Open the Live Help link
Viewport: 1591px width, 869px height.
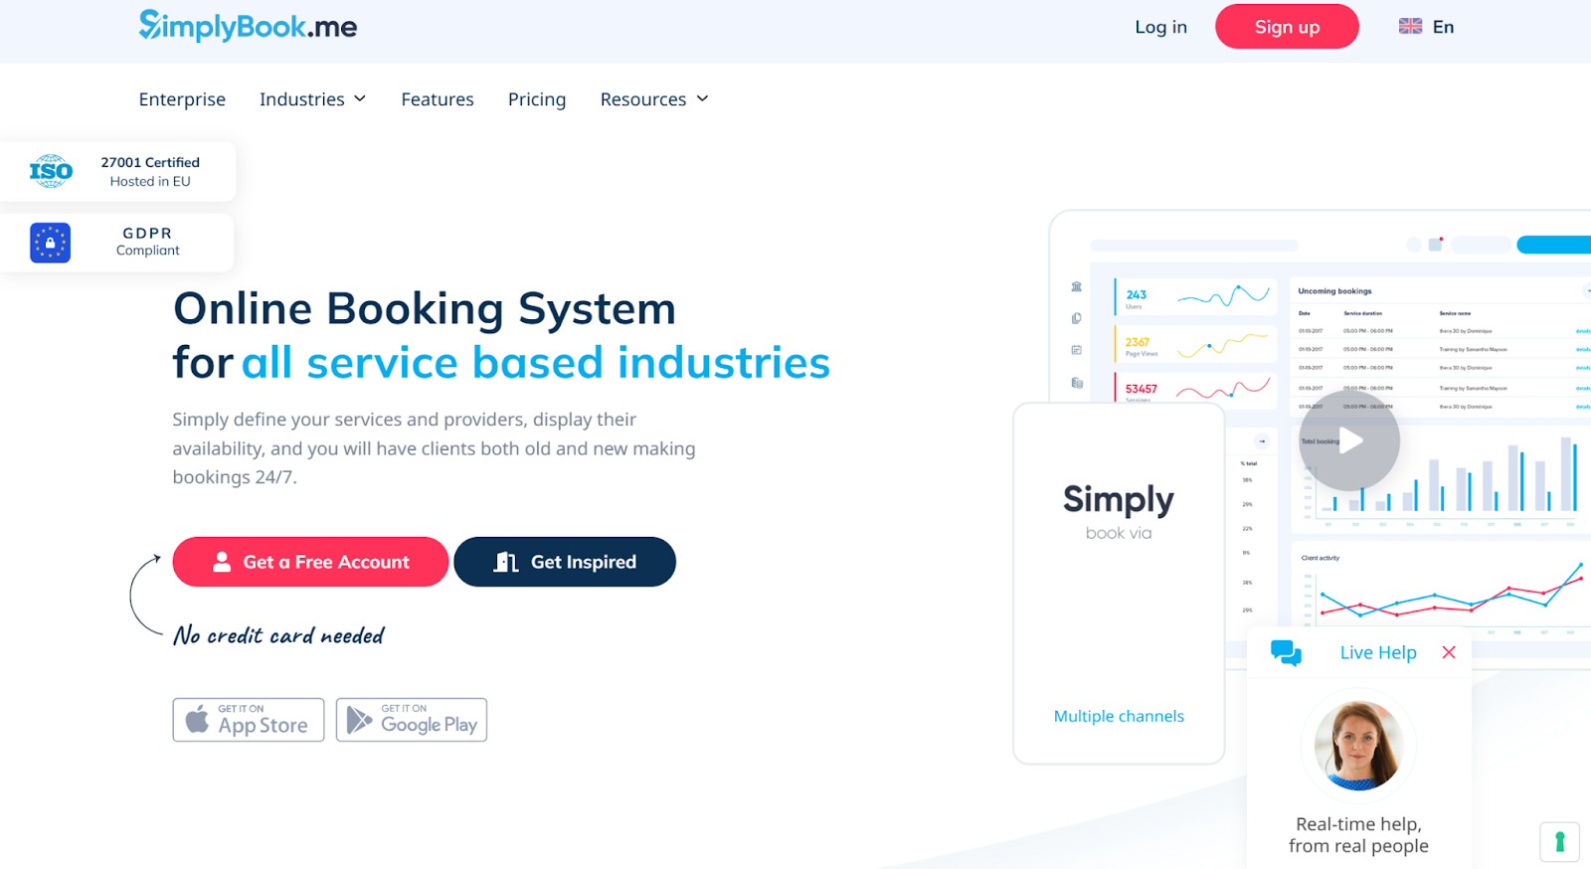1378,652
